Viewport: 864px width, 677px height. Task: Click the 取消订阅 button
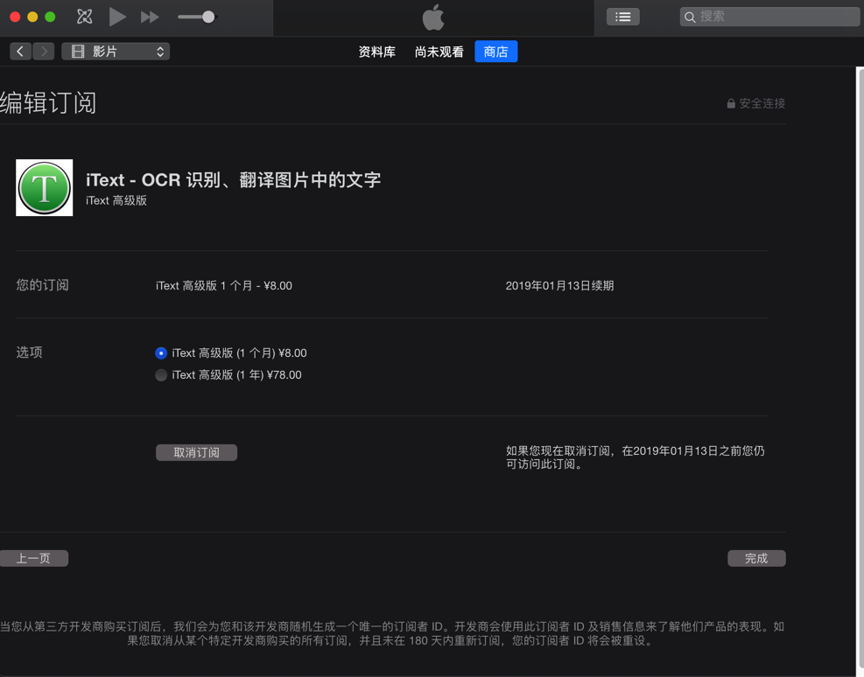(x=196, y=452)
